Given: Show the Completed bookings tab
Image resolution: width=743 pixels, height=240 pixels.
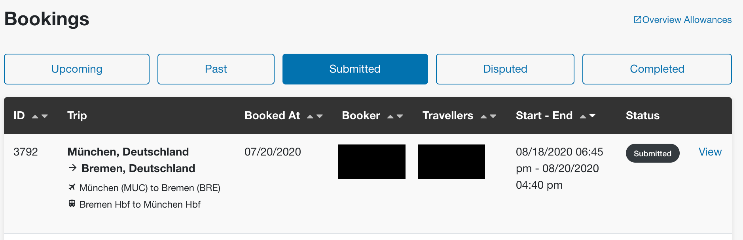Looking at the screenshot, I should point(657,69).
